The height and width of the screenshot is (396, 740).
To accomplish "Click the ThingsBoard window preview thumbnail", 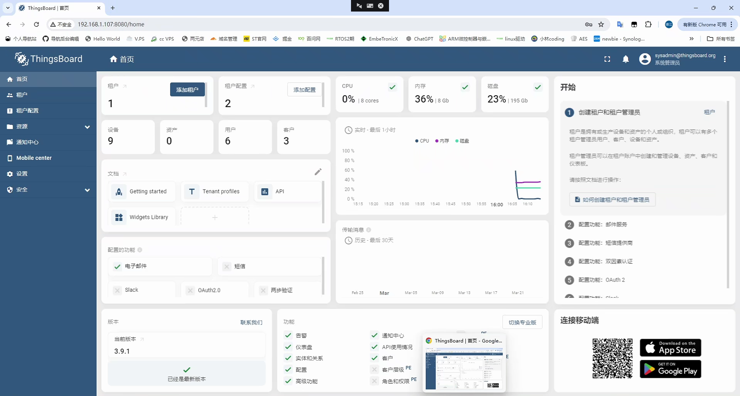I will pyautogui.click(x=464, y=368).
